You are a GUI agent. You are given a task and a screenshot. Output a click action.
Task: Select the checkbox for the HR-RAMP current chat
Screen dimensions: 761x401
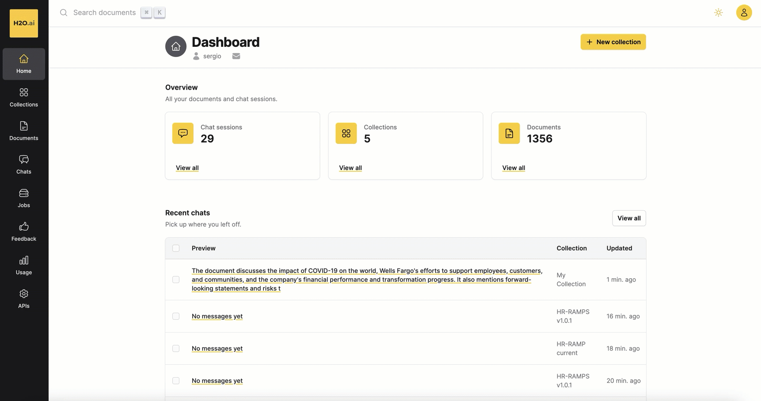pyautogui.click(x=176, y=348)
